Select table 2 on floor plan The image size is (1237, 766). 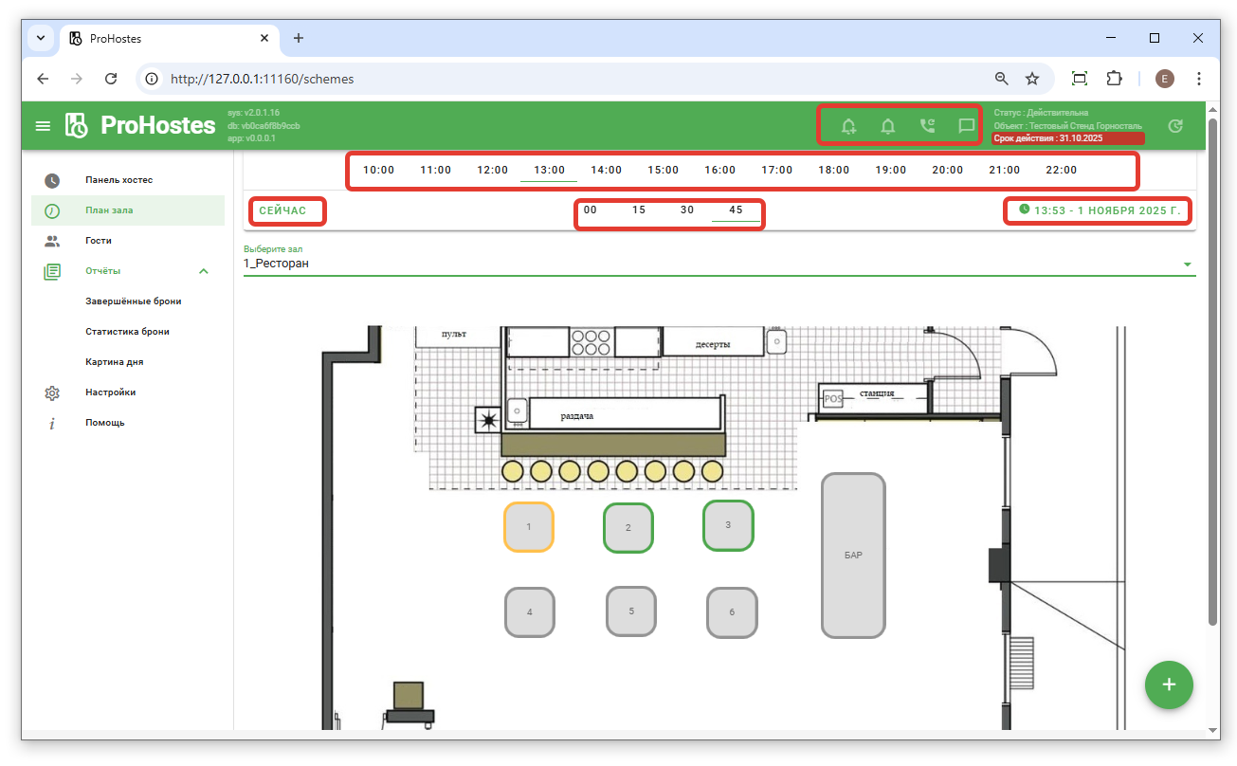click(628, 528)
